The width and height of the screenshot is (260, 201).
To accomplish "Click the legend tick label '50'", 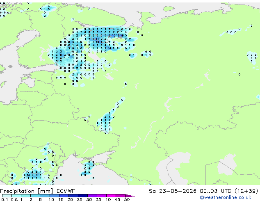I will (127, 199).
